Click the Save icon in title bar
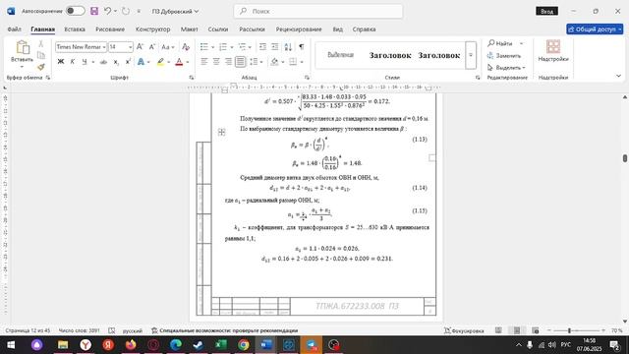Screen dimensions: 629x354 click(x=94, y=11)
